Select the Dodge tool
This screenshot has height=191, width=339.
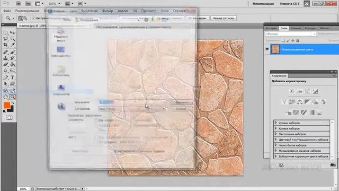(x=13, y=71)
